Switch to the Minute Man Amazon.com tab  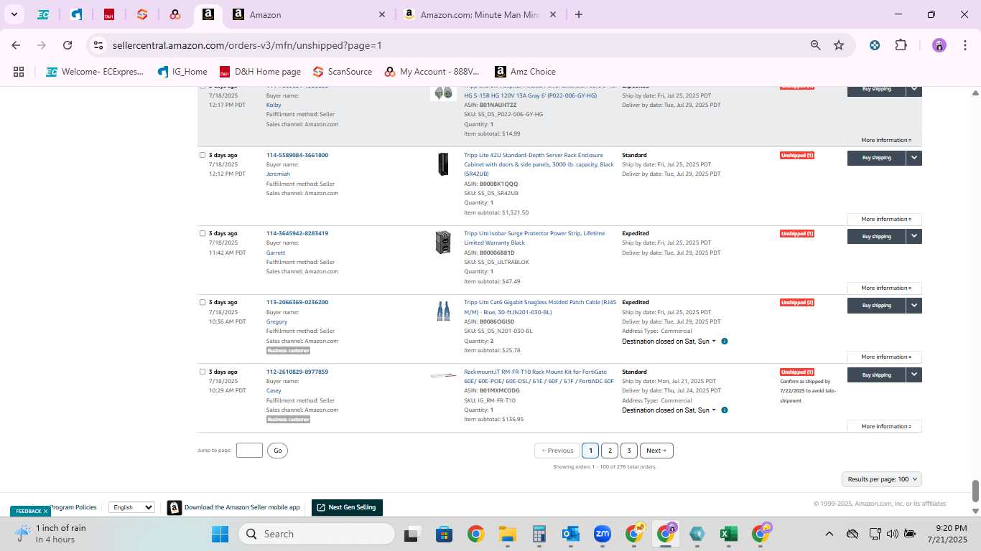click(480, 14)
